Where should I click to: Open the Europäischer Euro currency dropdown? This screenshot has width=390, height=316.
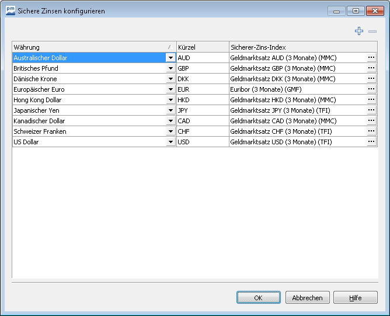pyautogui.click(x=170, y=89)
